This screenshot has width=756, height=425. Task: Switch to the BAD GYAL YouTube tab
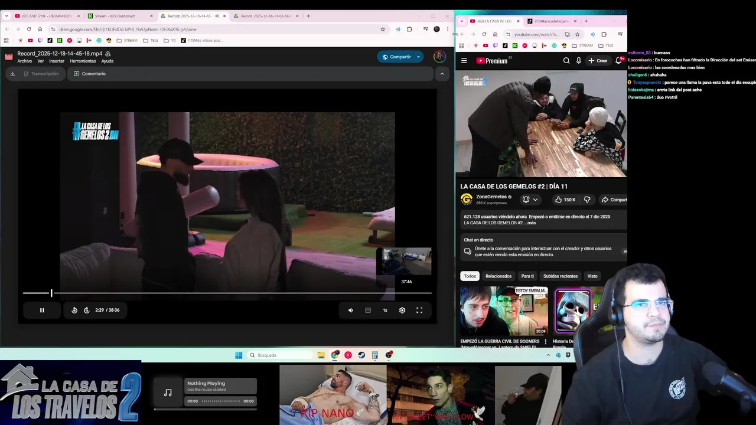click(46, 16)
